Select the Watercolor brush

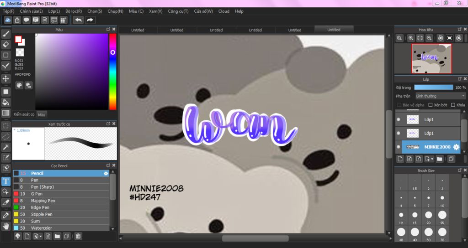click(61, 228)
